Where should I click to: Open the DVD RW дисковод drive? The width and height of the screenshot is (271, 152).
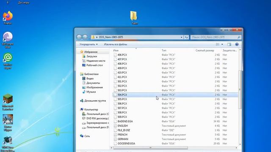tap(97, 119)
